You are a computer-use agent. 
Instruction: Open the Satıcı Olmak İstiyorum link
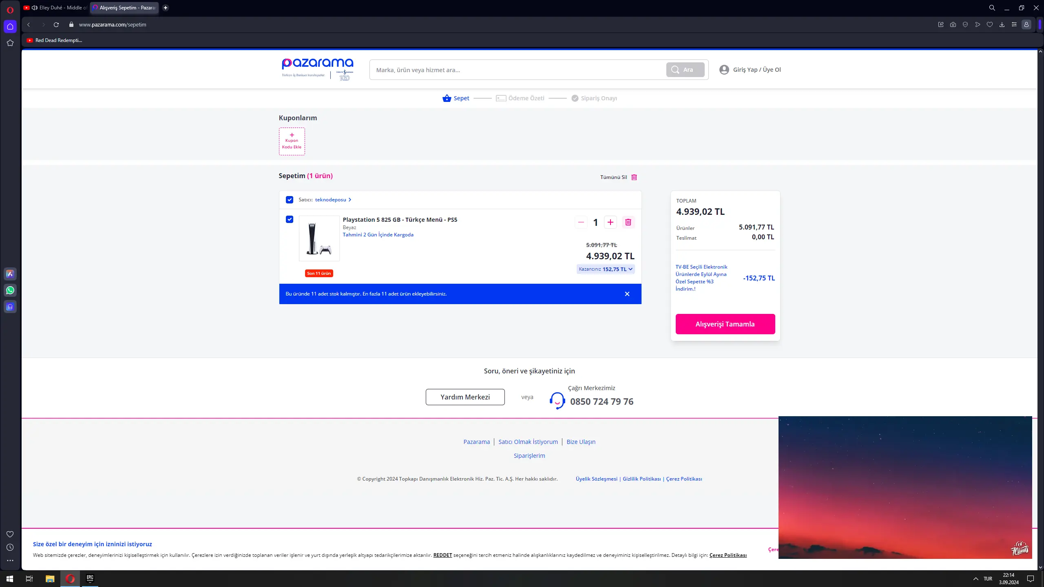[528, 442]
